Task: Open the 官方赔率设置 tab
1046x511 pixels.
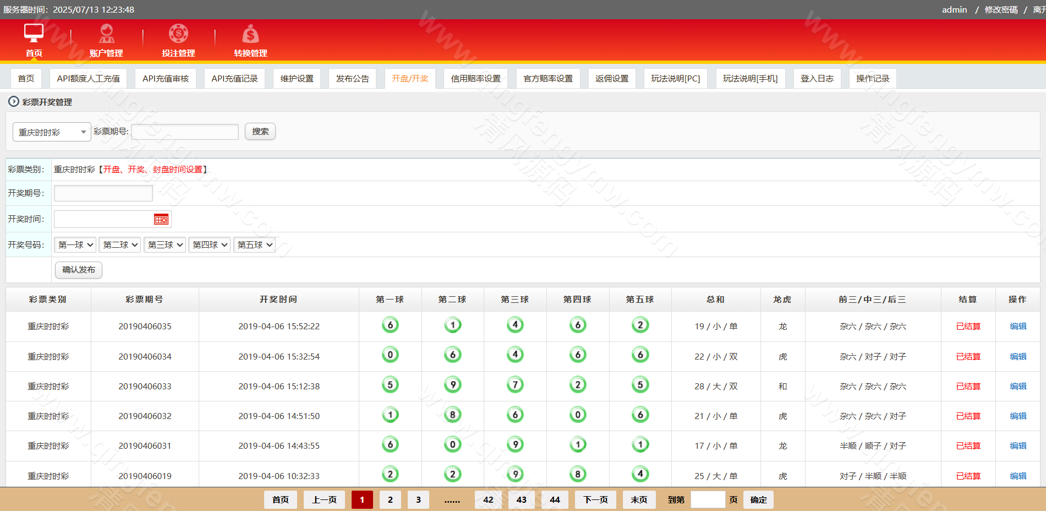Action: 547,79
